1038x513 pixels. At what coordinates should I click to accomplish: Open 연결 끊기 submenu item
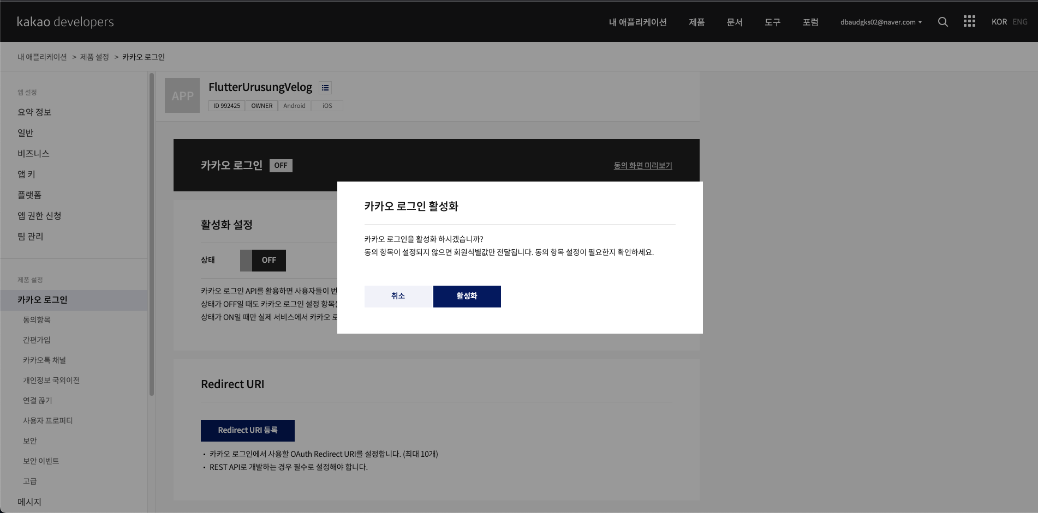coord(38,400)
